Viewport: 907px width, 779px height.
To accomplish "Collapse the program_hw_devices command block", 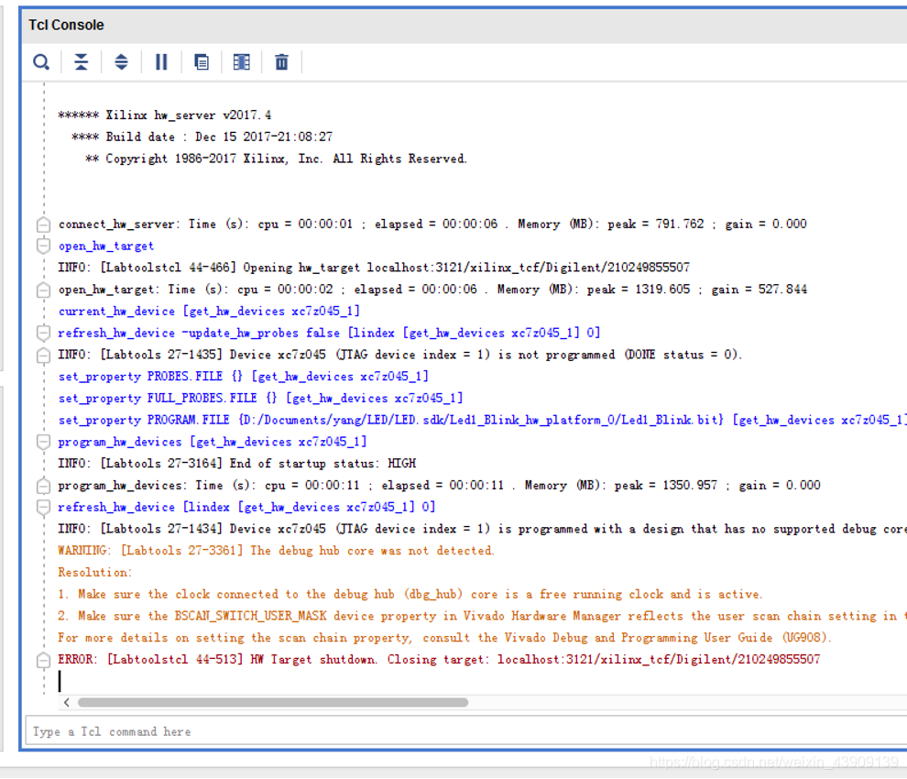I will pyautogui.click(x=43, y=442).
